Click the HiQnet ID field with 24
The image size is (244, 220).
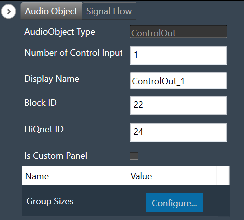click(178, 132)
